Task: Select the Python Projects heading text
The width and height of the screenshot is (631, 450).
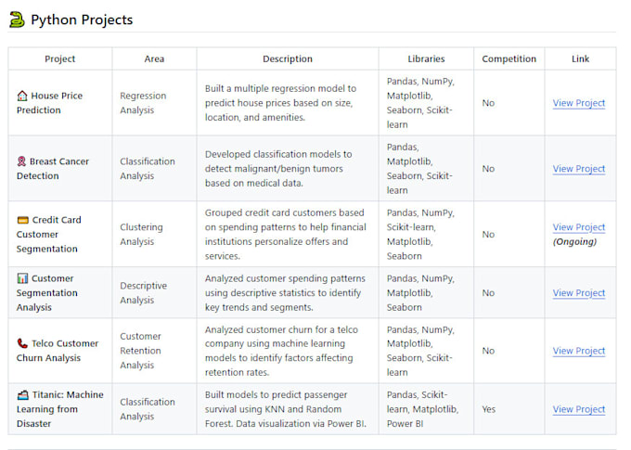Action: click(82, 19)
